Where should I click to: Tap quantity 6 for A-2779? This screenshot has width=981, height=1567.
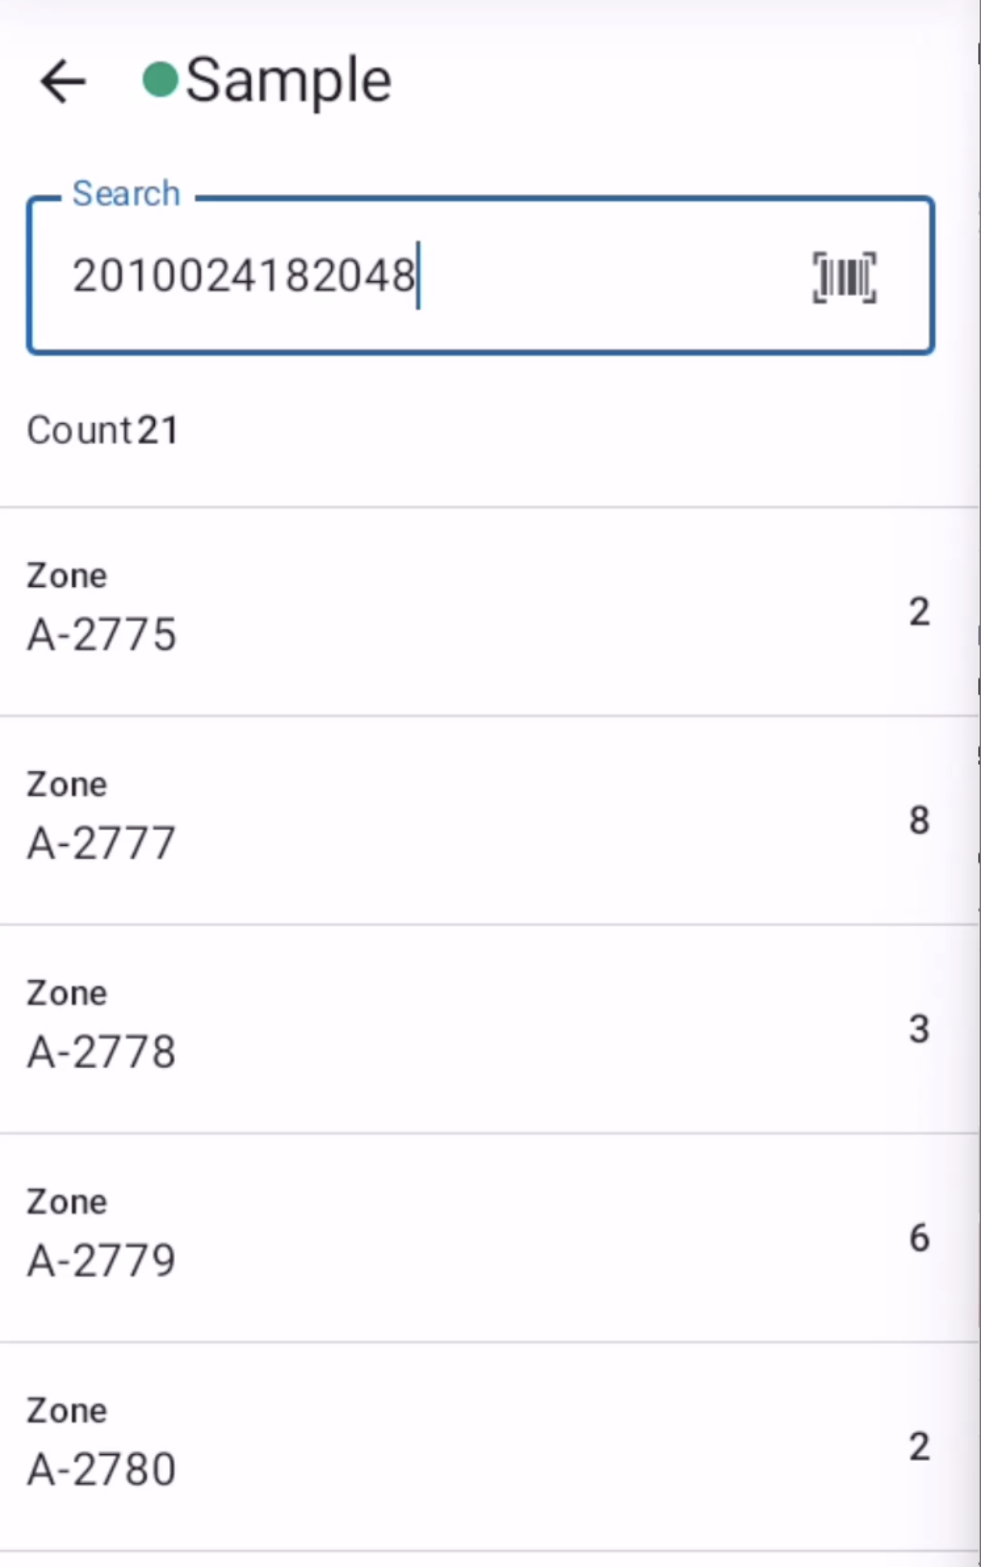pyautogui.click(x=919, y=1237)
